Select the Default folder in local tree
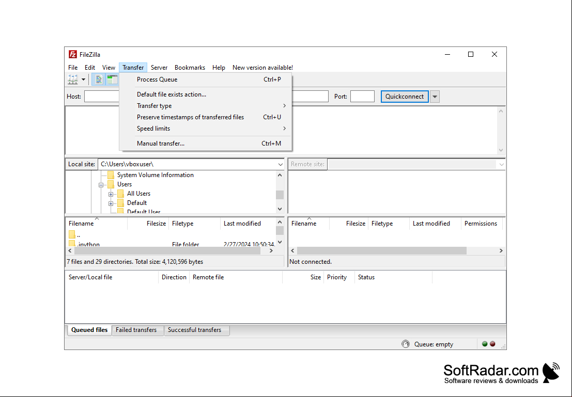 click(137, 203)
